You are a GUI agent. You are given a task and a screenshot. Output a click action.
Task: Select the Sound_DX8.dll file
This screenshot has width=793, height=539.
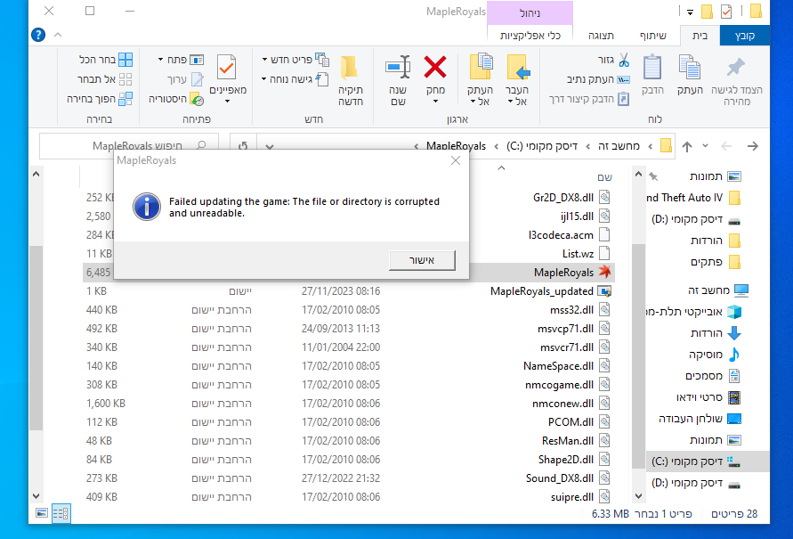click(559, 478)
